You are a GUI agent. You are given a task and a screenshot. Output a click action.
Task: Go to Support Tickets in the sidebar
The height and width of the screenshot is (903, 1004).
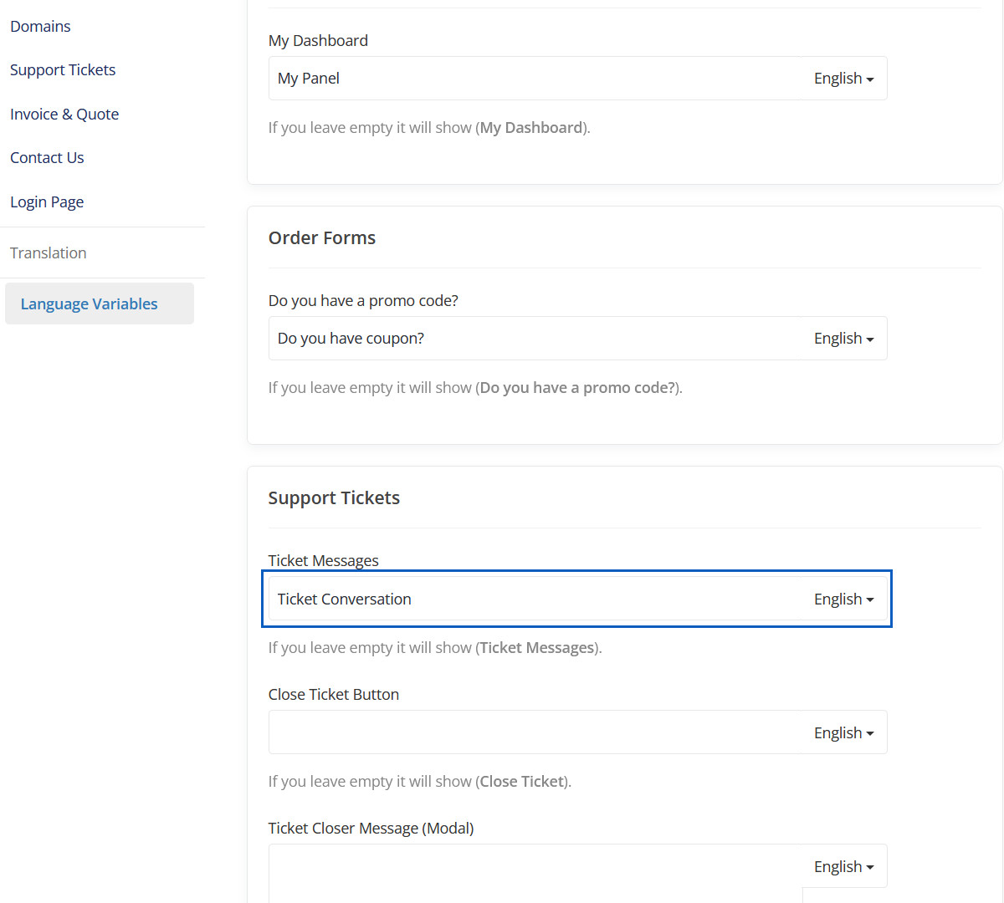[x=63, y=70]
